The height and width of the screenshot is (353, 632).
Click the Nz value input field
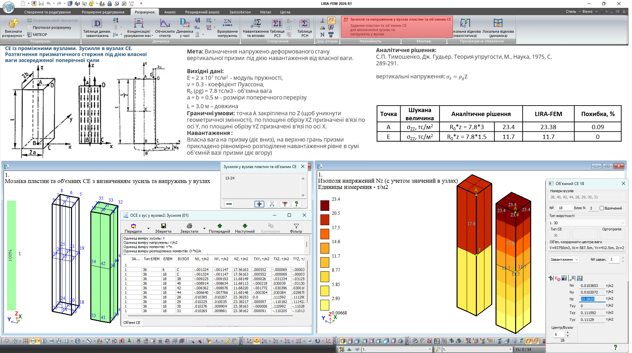coord(592,299)
